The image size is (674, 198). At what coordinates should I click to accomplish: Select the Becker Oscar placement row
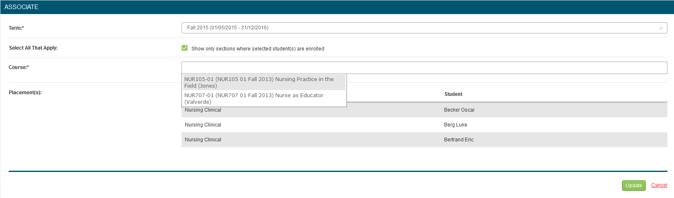[x=424, y=110]
